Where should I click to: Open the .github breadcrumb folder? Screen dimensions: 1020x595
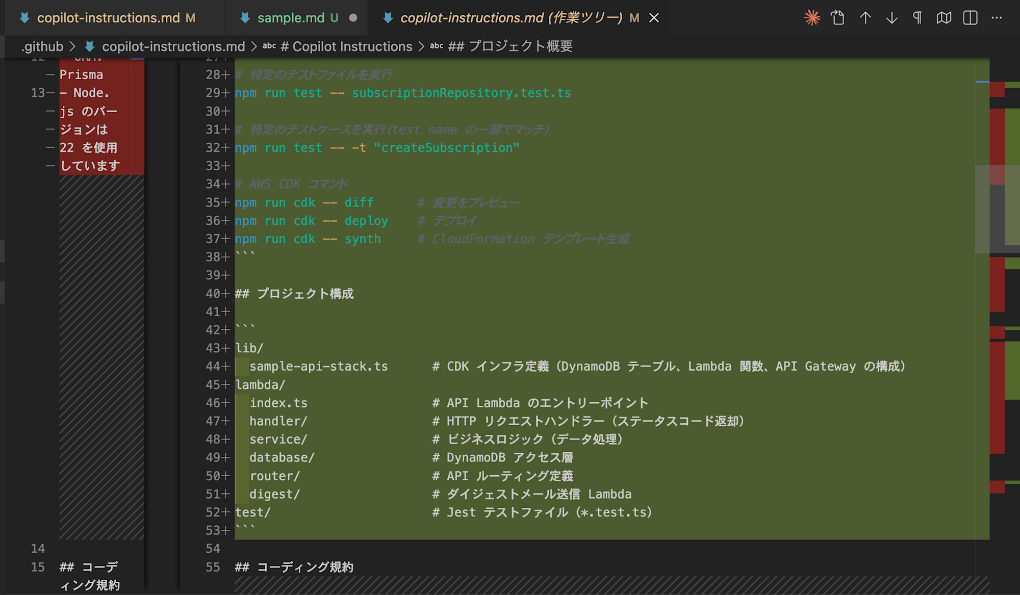(x=42, y=46)
